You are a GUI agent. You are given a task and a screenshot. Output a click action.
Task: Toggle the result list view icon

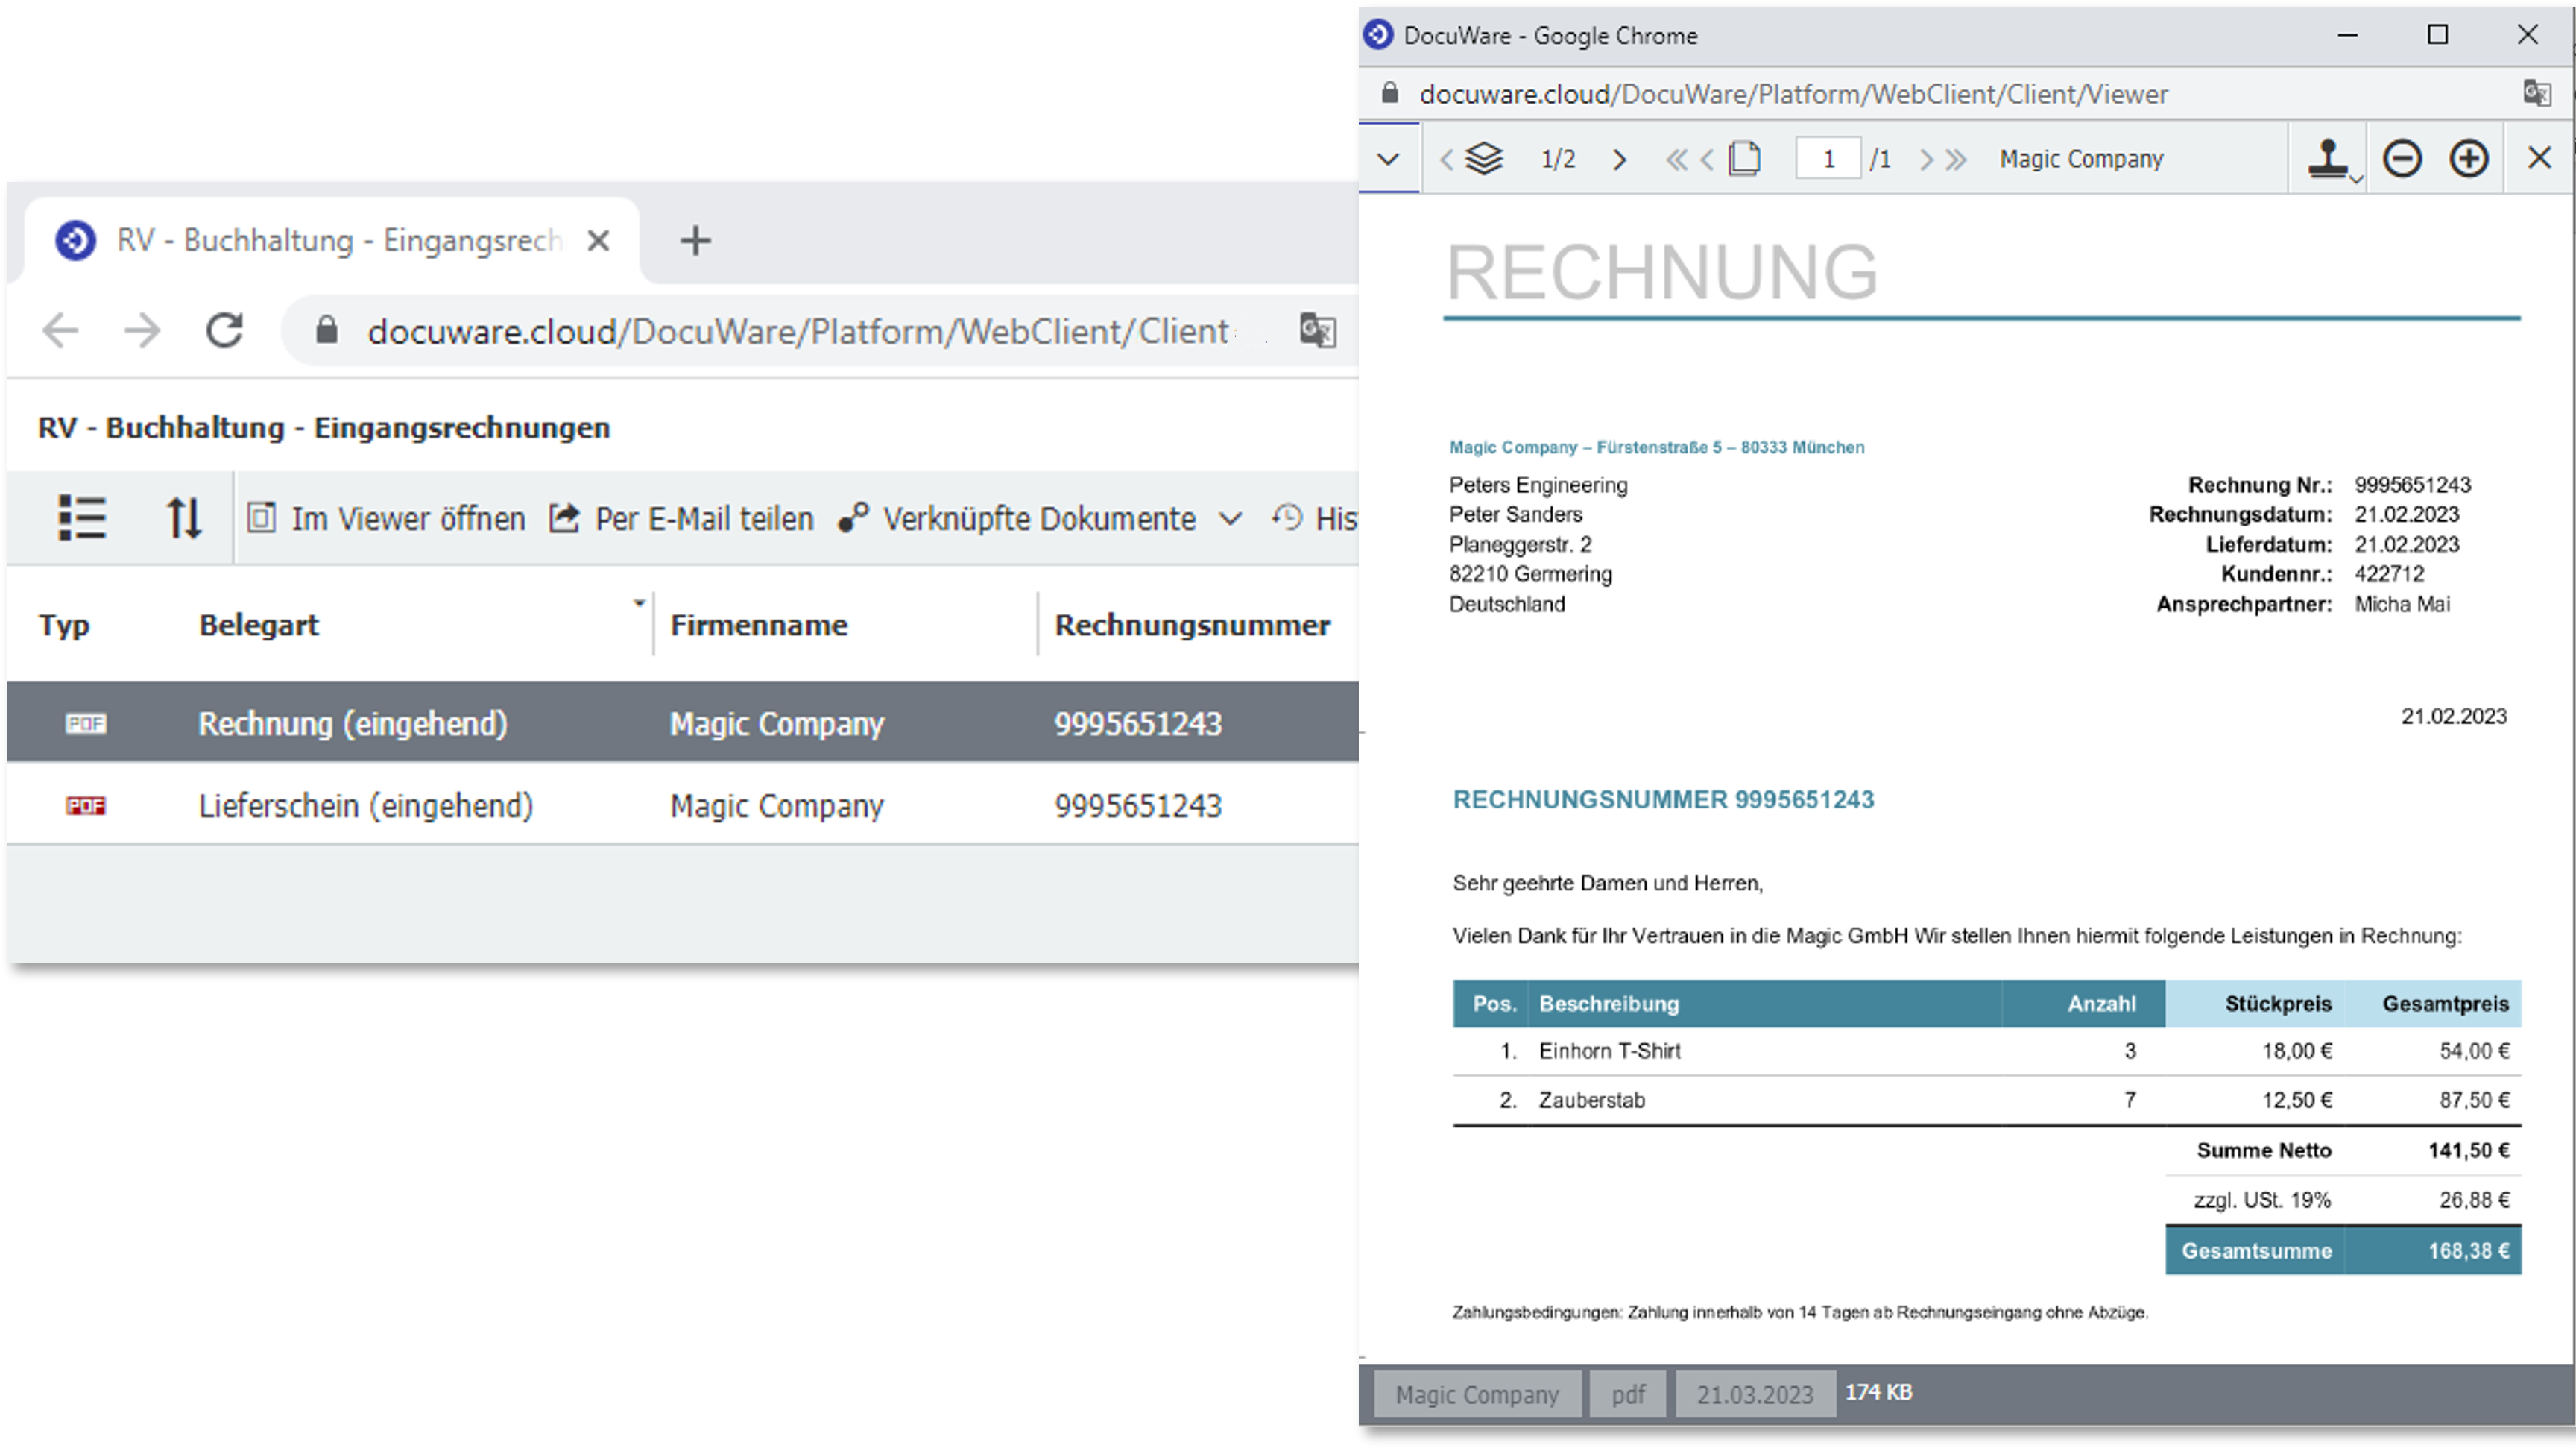point(82,518)
